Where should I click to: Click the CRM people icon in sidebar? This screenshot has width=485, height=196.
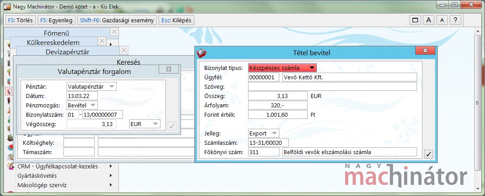coord(11,167)
